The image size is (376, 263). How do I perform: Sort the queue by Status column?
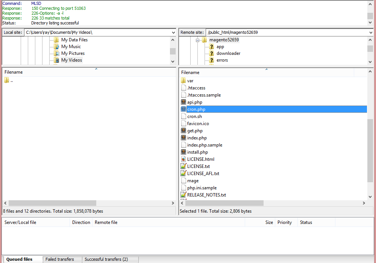(306, 222)
